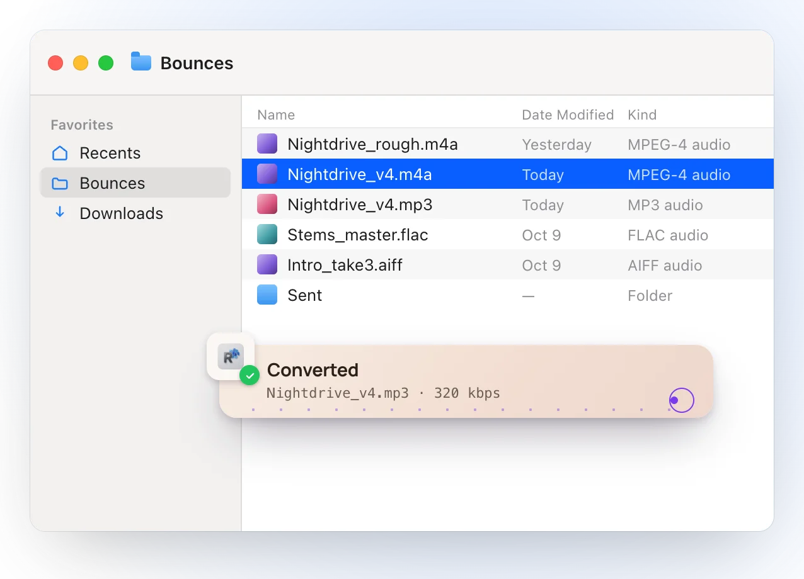
Task: Click the Downloads arrow icon in sidebar
Action: (x=60, y=213)
